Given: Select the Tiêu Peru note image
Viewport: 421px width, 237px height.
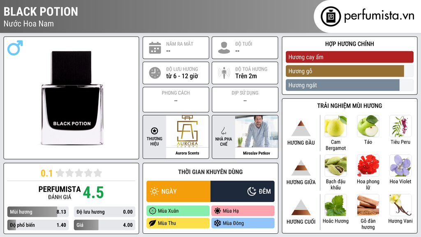Looking at the screenshot, I should pos(400,126).
